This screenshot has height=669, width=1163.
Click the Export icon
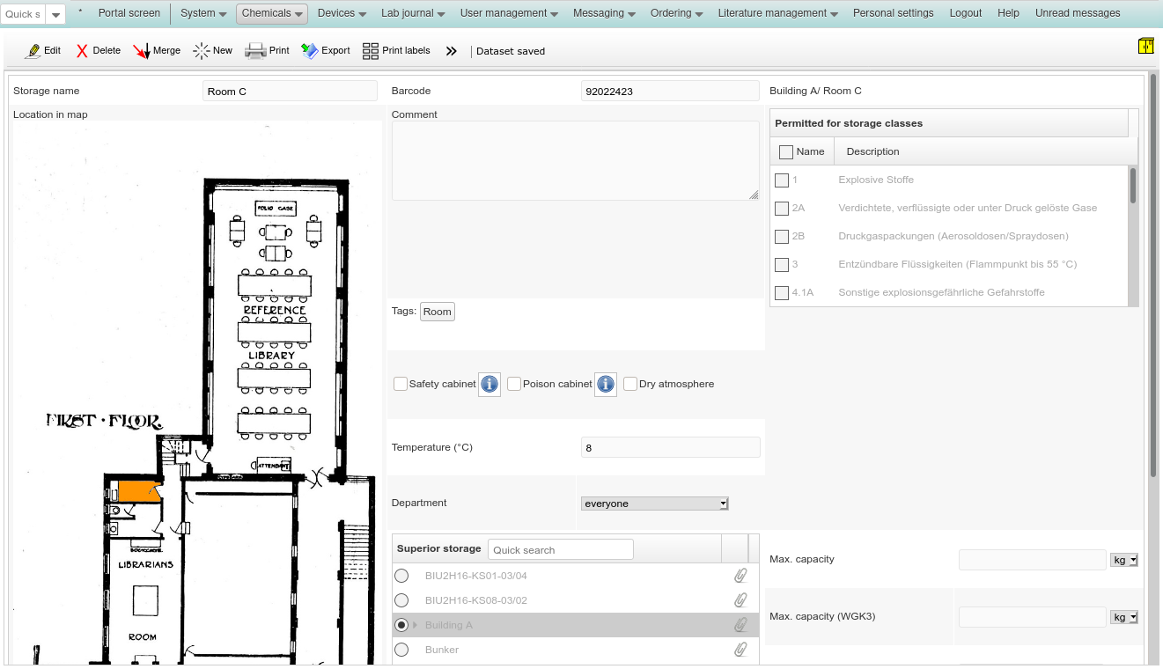[310, 51]
